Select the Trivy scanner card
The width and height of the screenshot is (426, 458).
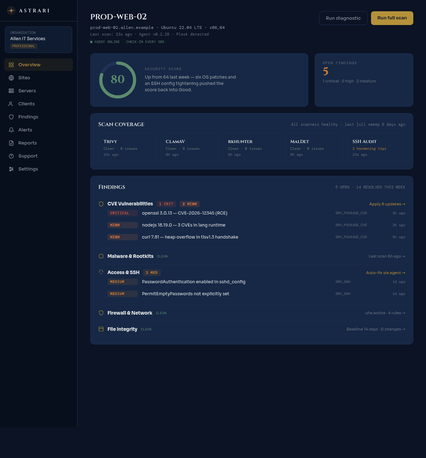coord(127,148)
